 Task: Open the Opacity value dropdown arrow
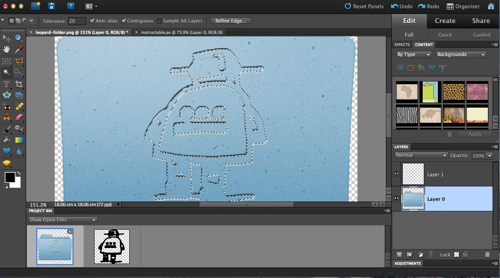(489, 156)
